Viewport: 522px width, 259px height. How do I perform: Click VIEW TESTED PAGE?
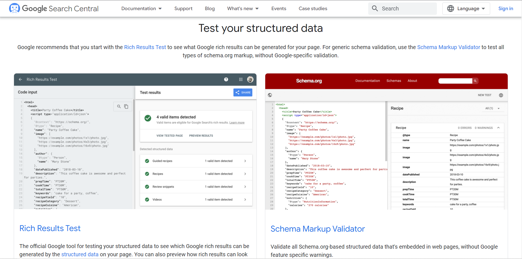point(169,135)
